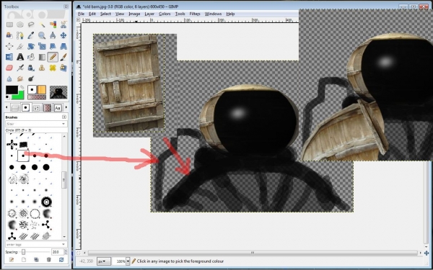The image size is (433, 270).
Task: Activate the Smudge tool
Action: [20, 78]
